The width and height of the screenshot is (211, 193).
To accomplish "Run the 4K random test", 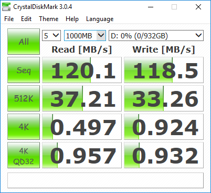I will [x=24, y=127].
